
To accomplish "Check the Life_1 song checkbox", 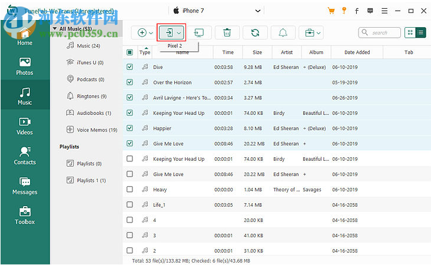I will pos(130,205).
